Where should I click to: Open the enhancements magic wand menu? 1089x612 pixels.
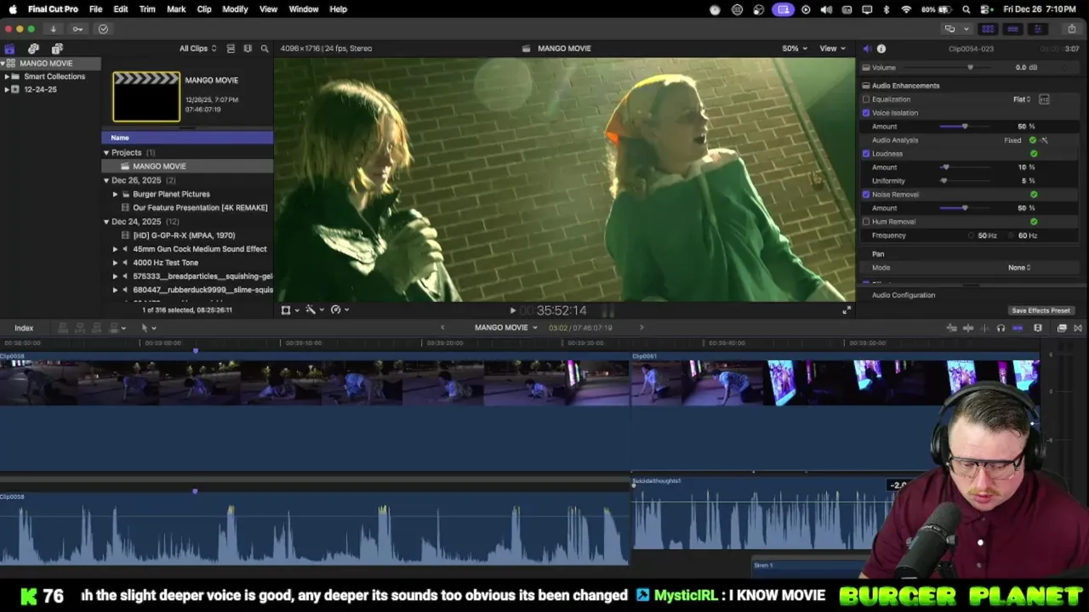pos(313,310)
